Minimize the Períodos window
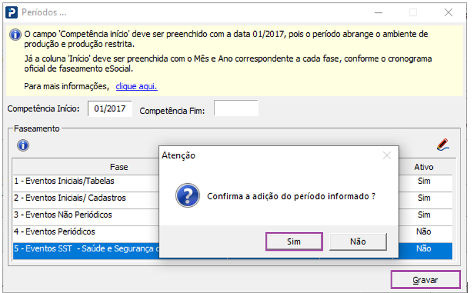This screenshot has width=474, height=293. [378, 12]
